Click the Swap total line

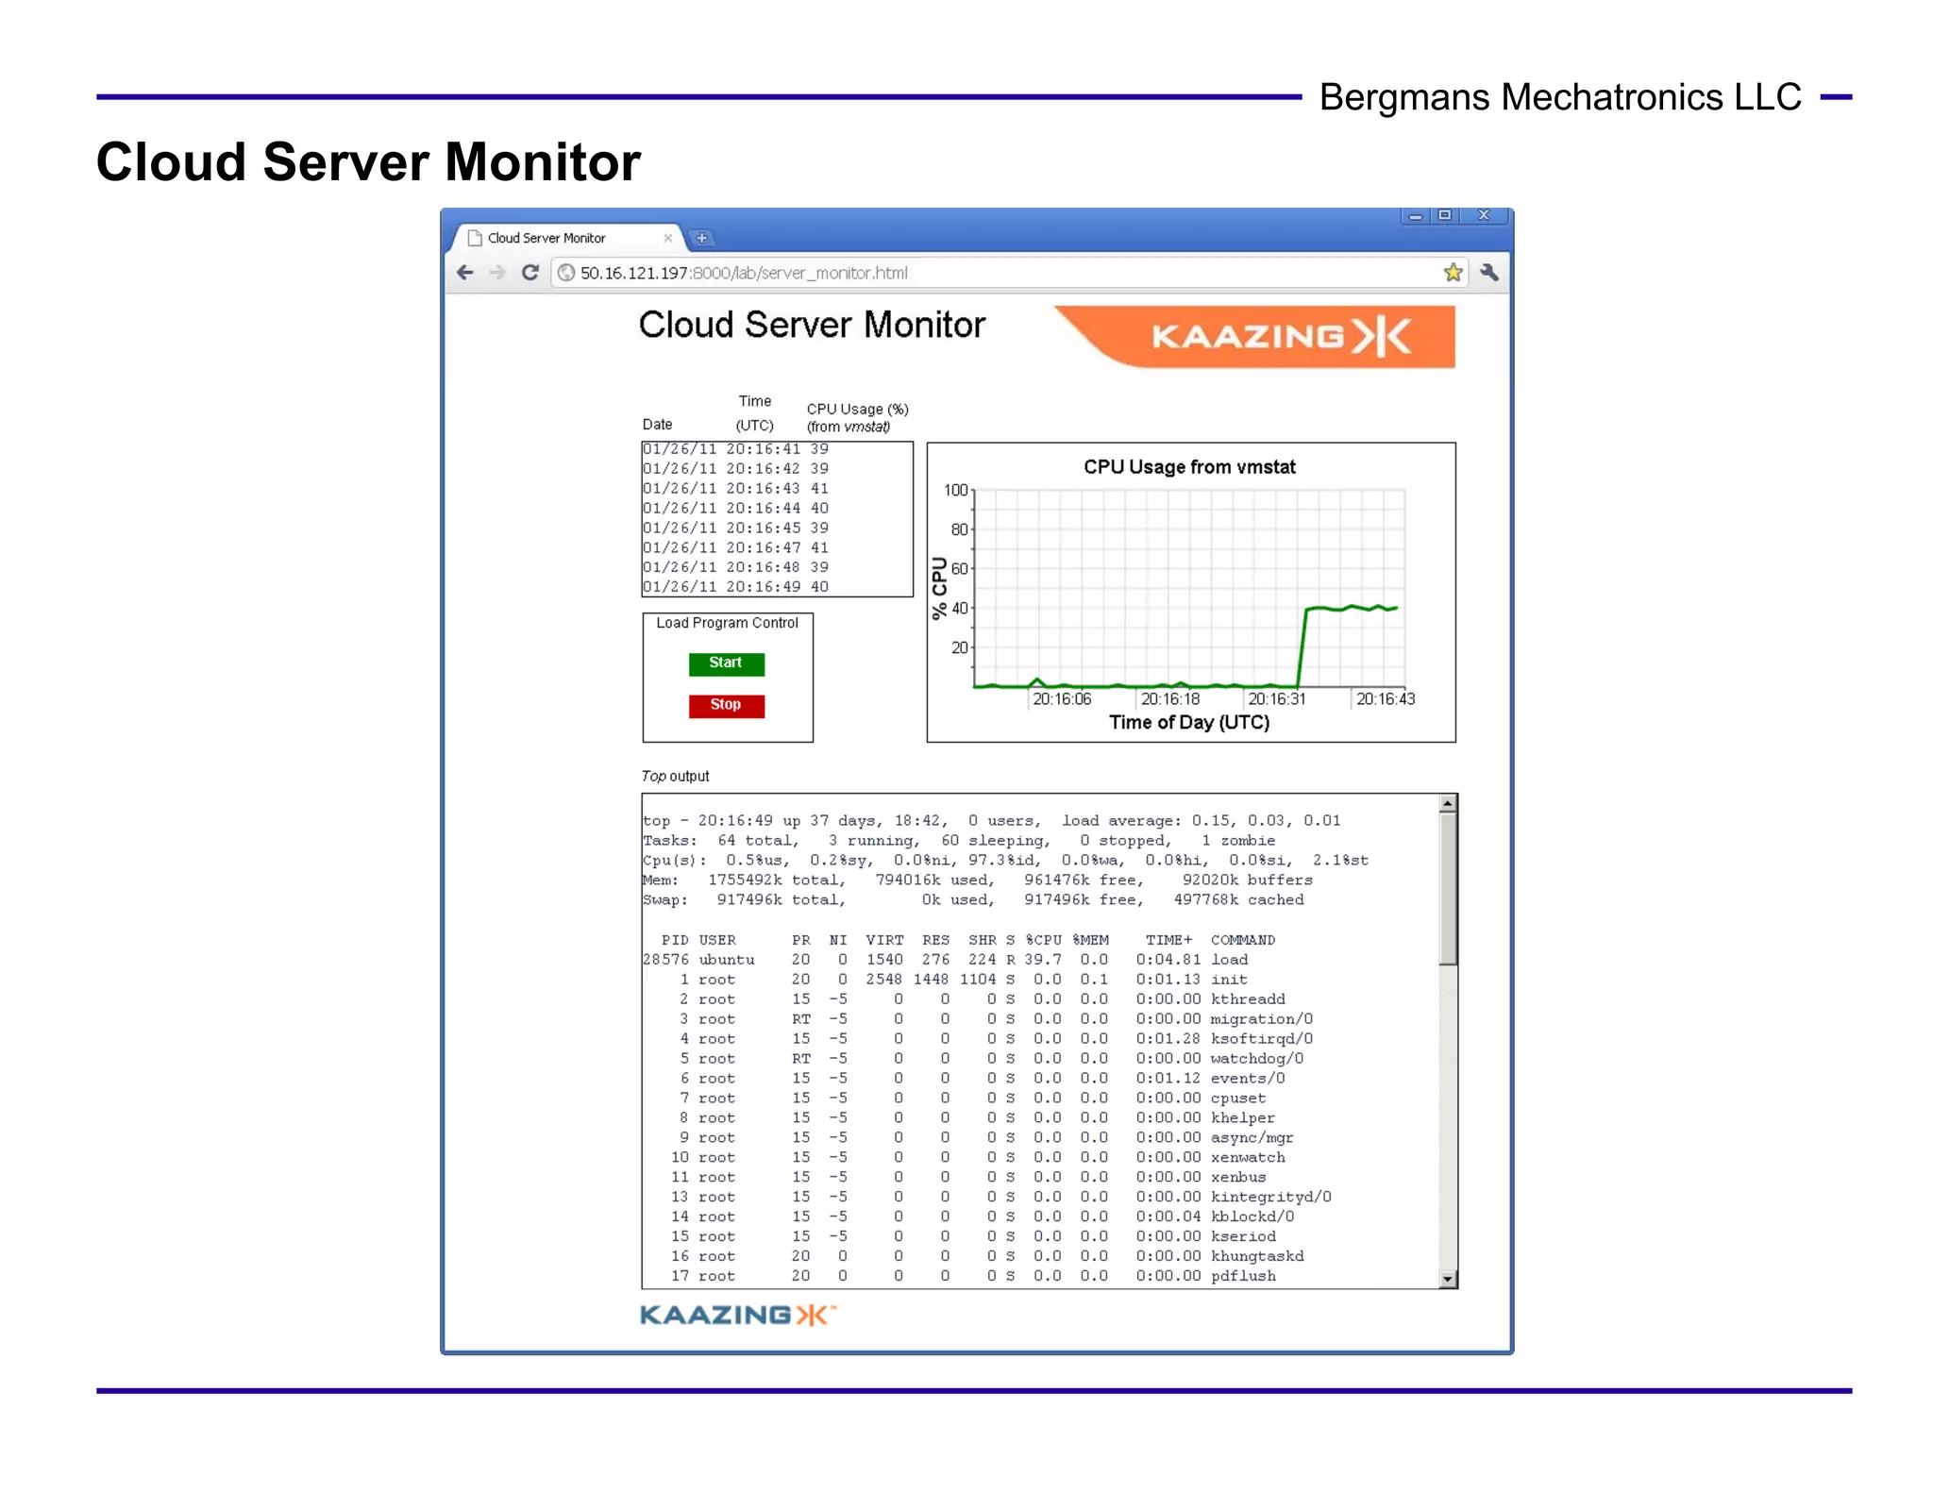973,900
